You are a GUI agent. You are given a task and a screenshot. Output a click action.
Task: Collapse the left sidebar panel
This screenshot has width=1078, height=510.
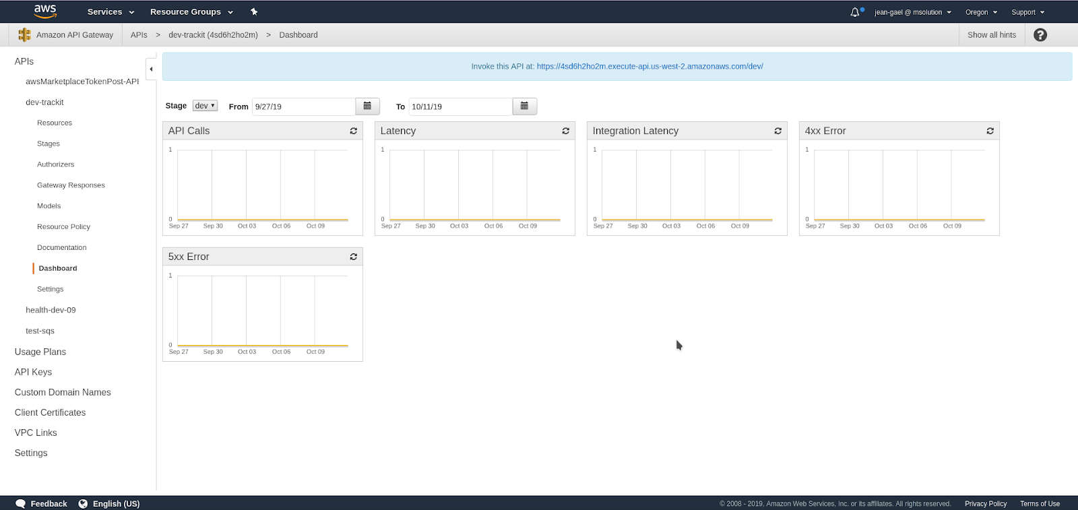(151, 69)
